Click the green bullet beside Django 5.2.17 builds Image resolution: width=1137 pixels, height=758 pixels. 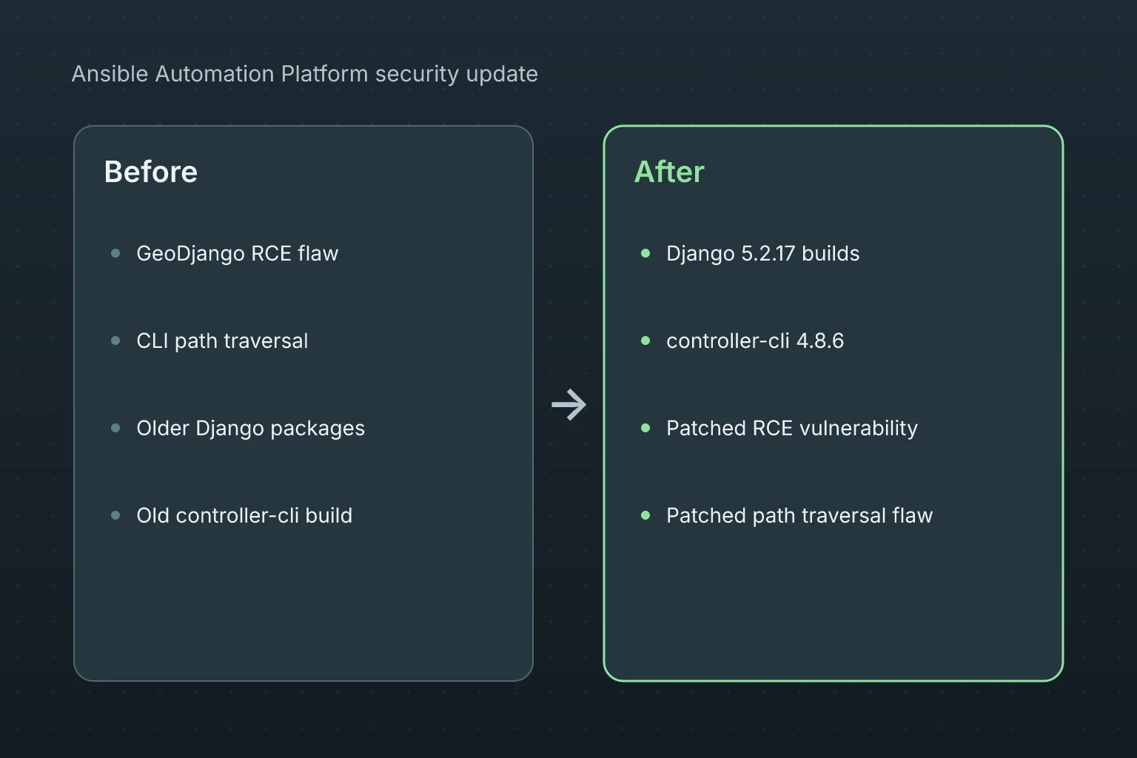(645, 253)
